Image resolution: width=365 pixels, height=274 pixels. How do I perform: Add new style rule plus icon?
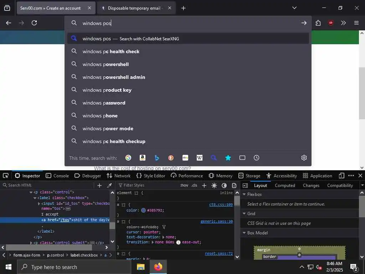204,186
